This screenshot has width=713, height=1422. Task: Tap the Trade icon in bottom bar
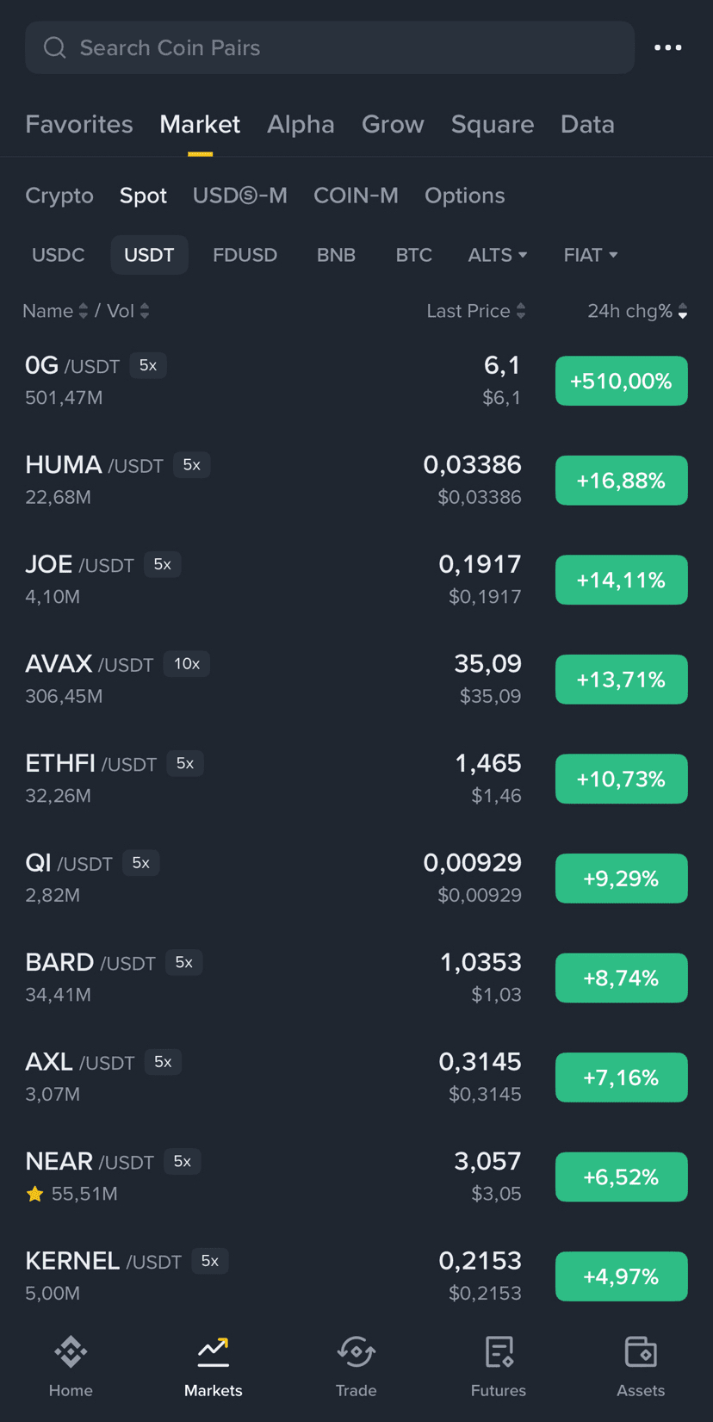[x=356, y=1353]
